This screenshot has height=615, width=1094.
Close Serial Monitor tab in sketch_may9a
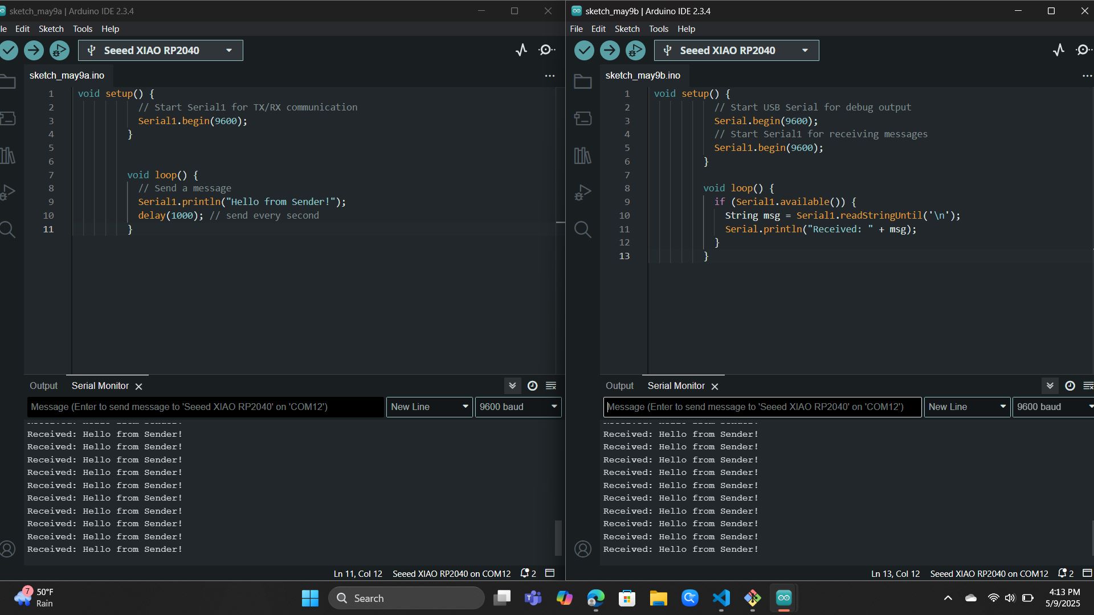[138, 386]
